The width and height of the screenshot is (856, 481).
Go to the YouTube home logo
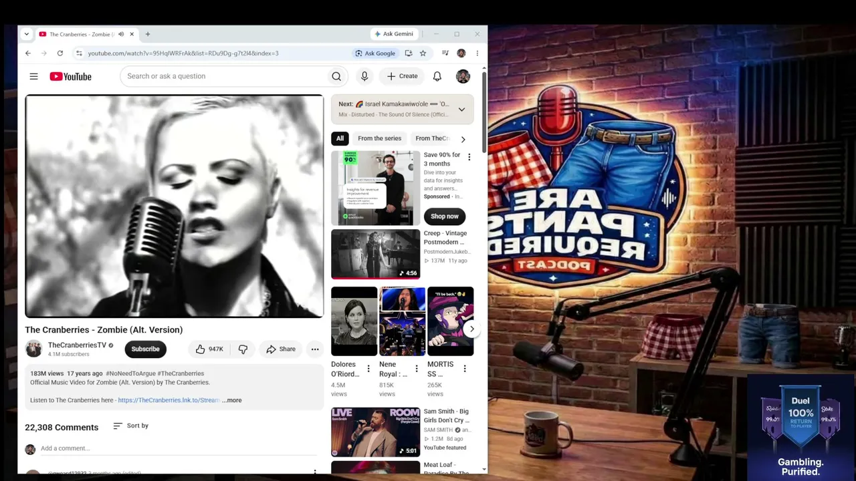(70, 76)
